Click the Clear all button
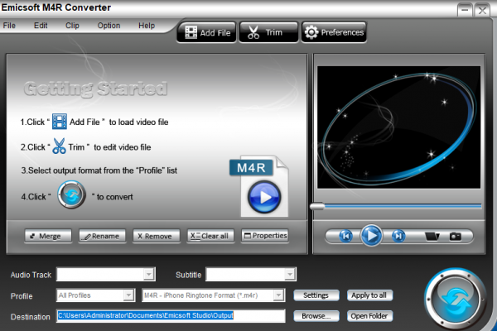497x331 pixels. coord(210,237)
